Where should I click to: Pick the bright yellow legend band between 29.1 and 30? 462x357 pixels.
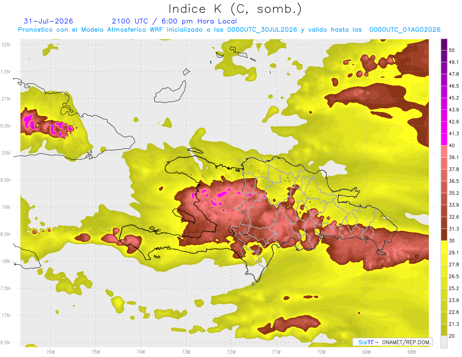[x=444, y=246]
